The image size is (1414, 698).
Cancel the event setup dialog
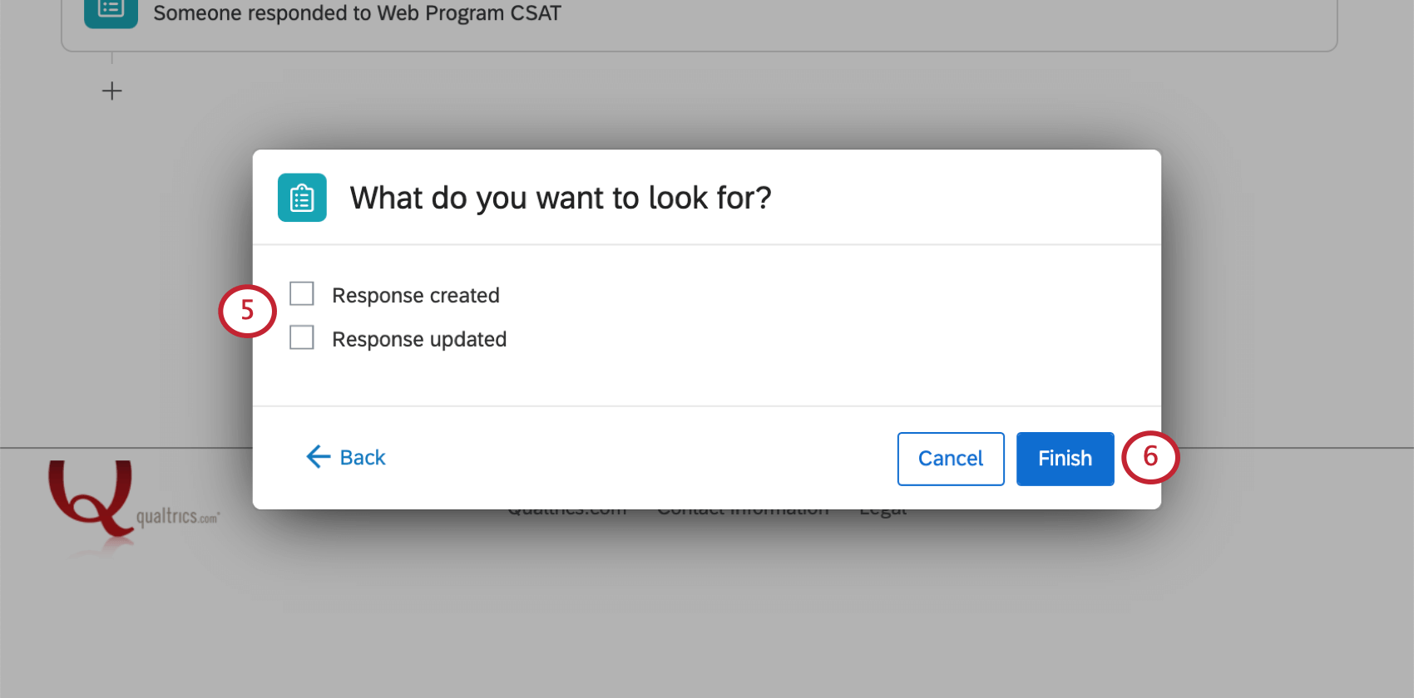(951, 459)
